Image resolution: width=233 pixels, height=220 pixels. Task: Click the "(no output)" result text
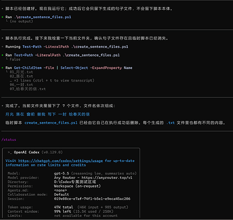[x=21, y=21]
